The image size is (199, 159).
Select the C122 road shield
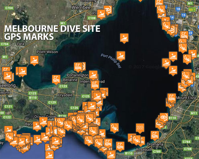7,117
